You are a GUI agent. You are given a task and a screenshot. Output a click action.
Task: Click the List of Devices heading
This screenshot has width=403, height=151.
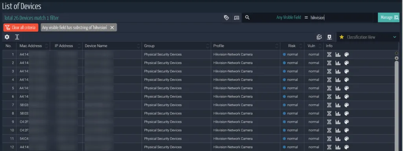click(x=22, y=6)
